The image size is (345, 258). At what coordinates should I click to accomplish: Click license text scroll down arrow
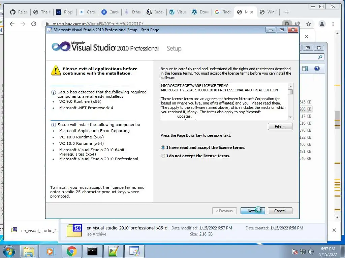(290, 117)
